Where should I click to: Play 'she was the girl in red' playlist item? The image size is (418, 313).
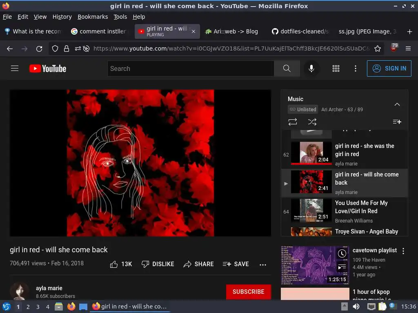coord(345,154)
